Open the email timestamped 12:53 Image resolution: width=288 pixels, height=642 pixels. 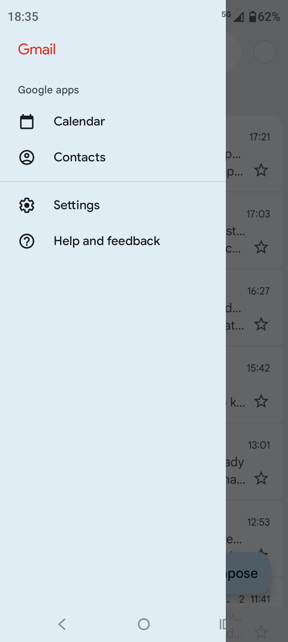[253, 532]
